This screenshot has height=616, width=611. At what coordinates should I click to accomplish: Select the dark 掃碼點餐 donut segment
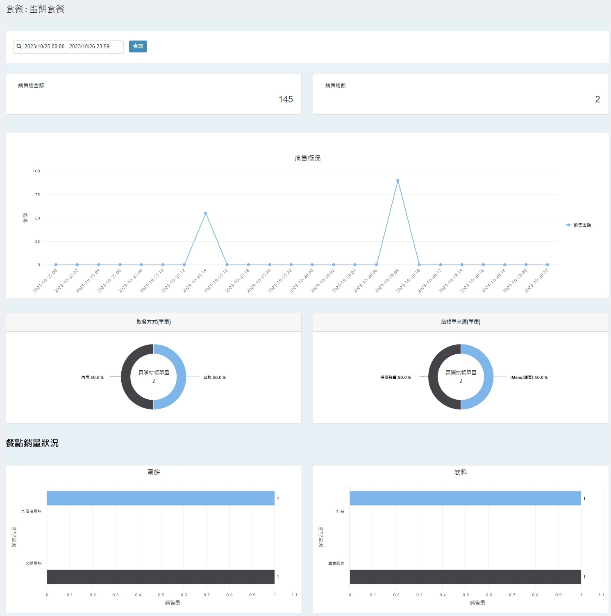click(433, 377)
